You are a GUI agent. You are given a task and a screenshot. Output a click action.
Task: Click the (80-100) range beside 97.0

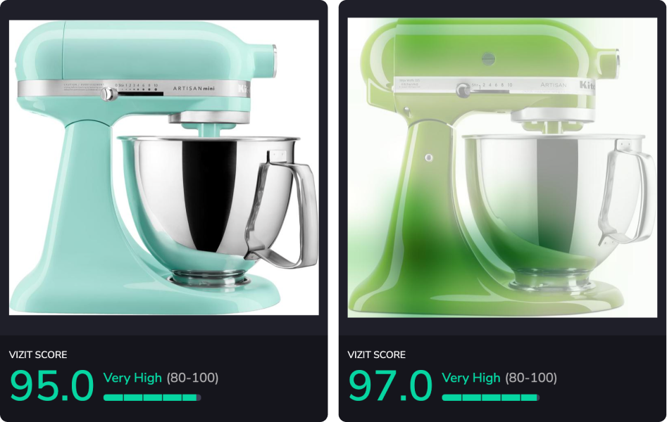[531, 378]
